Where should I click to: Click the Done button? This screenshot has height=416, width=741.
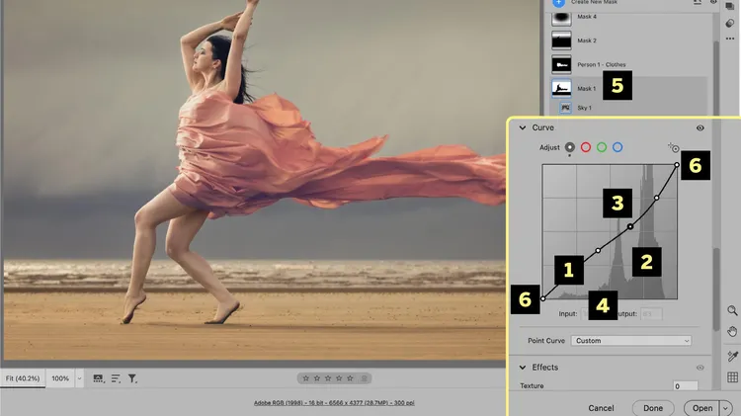tap(653, 408)
